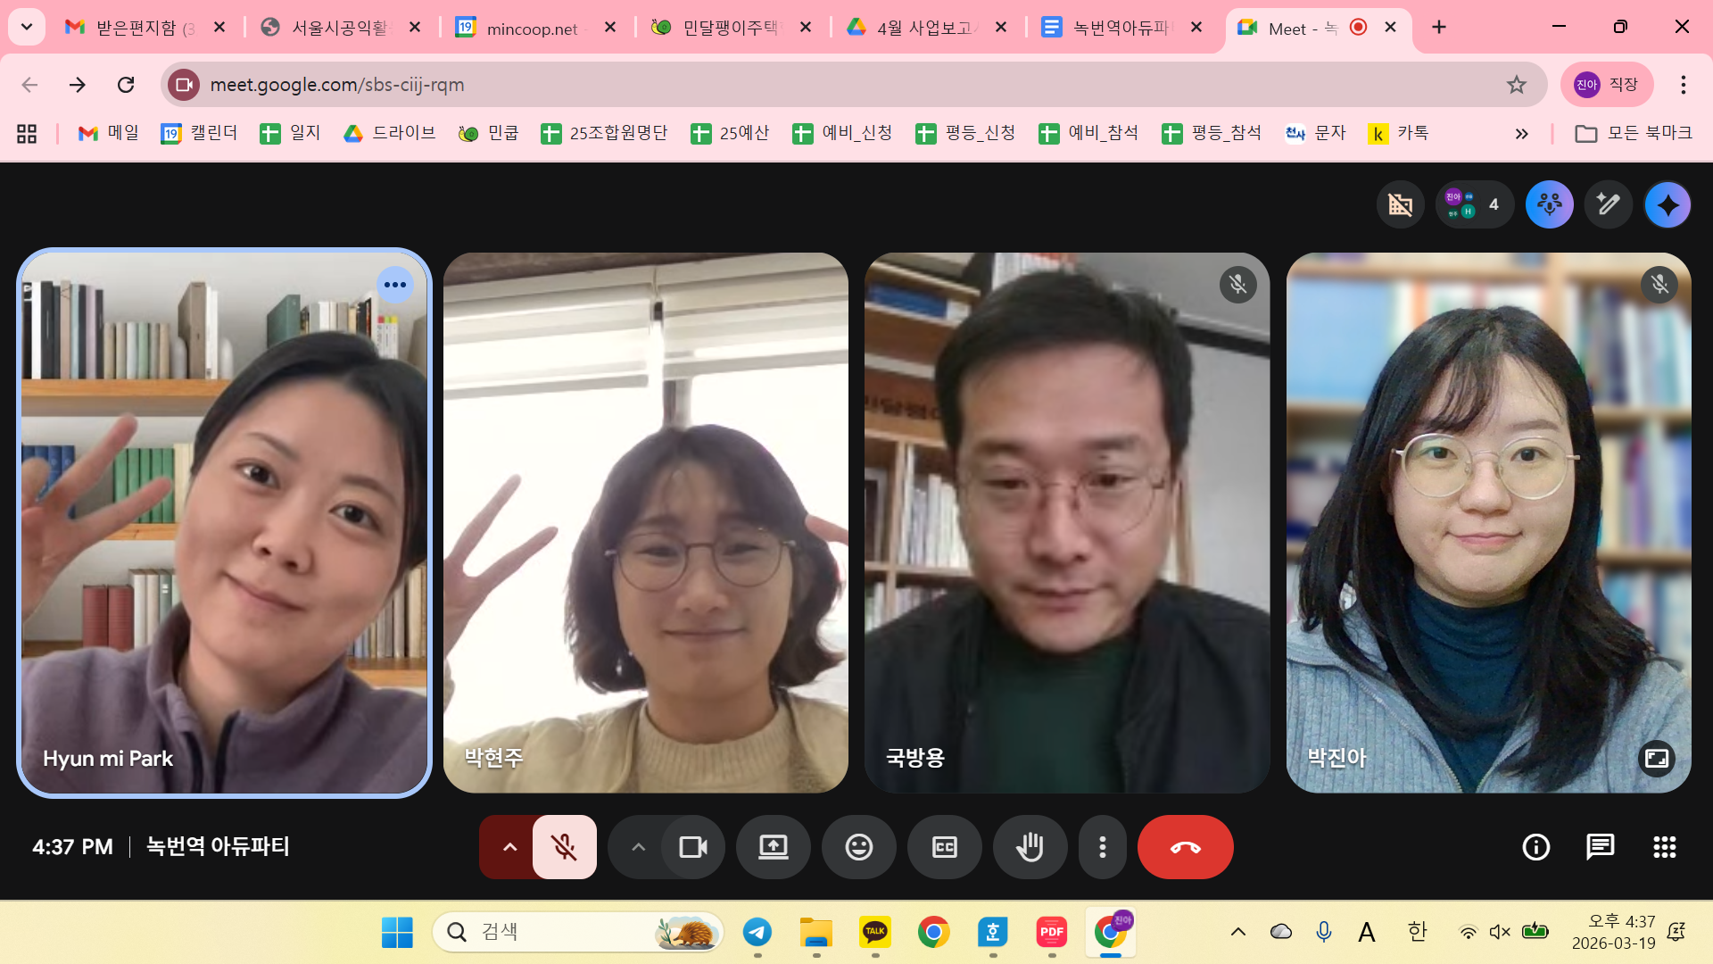Viewport: 1713px width, 964px height.
Task: Open the 25조합원명단 bookmark
Action: [604, 134]
